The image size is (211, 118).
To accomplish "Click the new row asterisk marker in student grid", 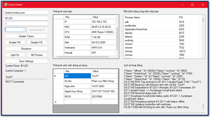I will coord(56,102).
